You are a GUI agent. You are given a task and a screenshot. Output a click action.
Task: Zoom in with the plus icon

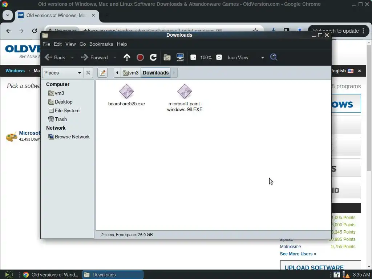coord(219,57)
